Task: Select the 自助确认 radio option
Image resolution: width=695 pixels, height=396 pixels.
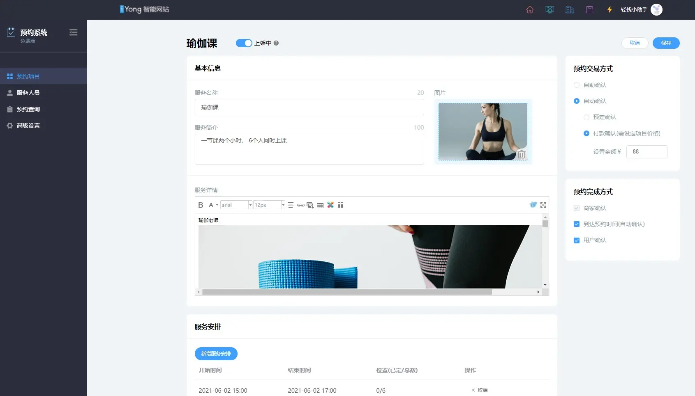Action: (577, 85)
